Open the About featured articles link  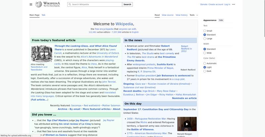click(117, 109)
